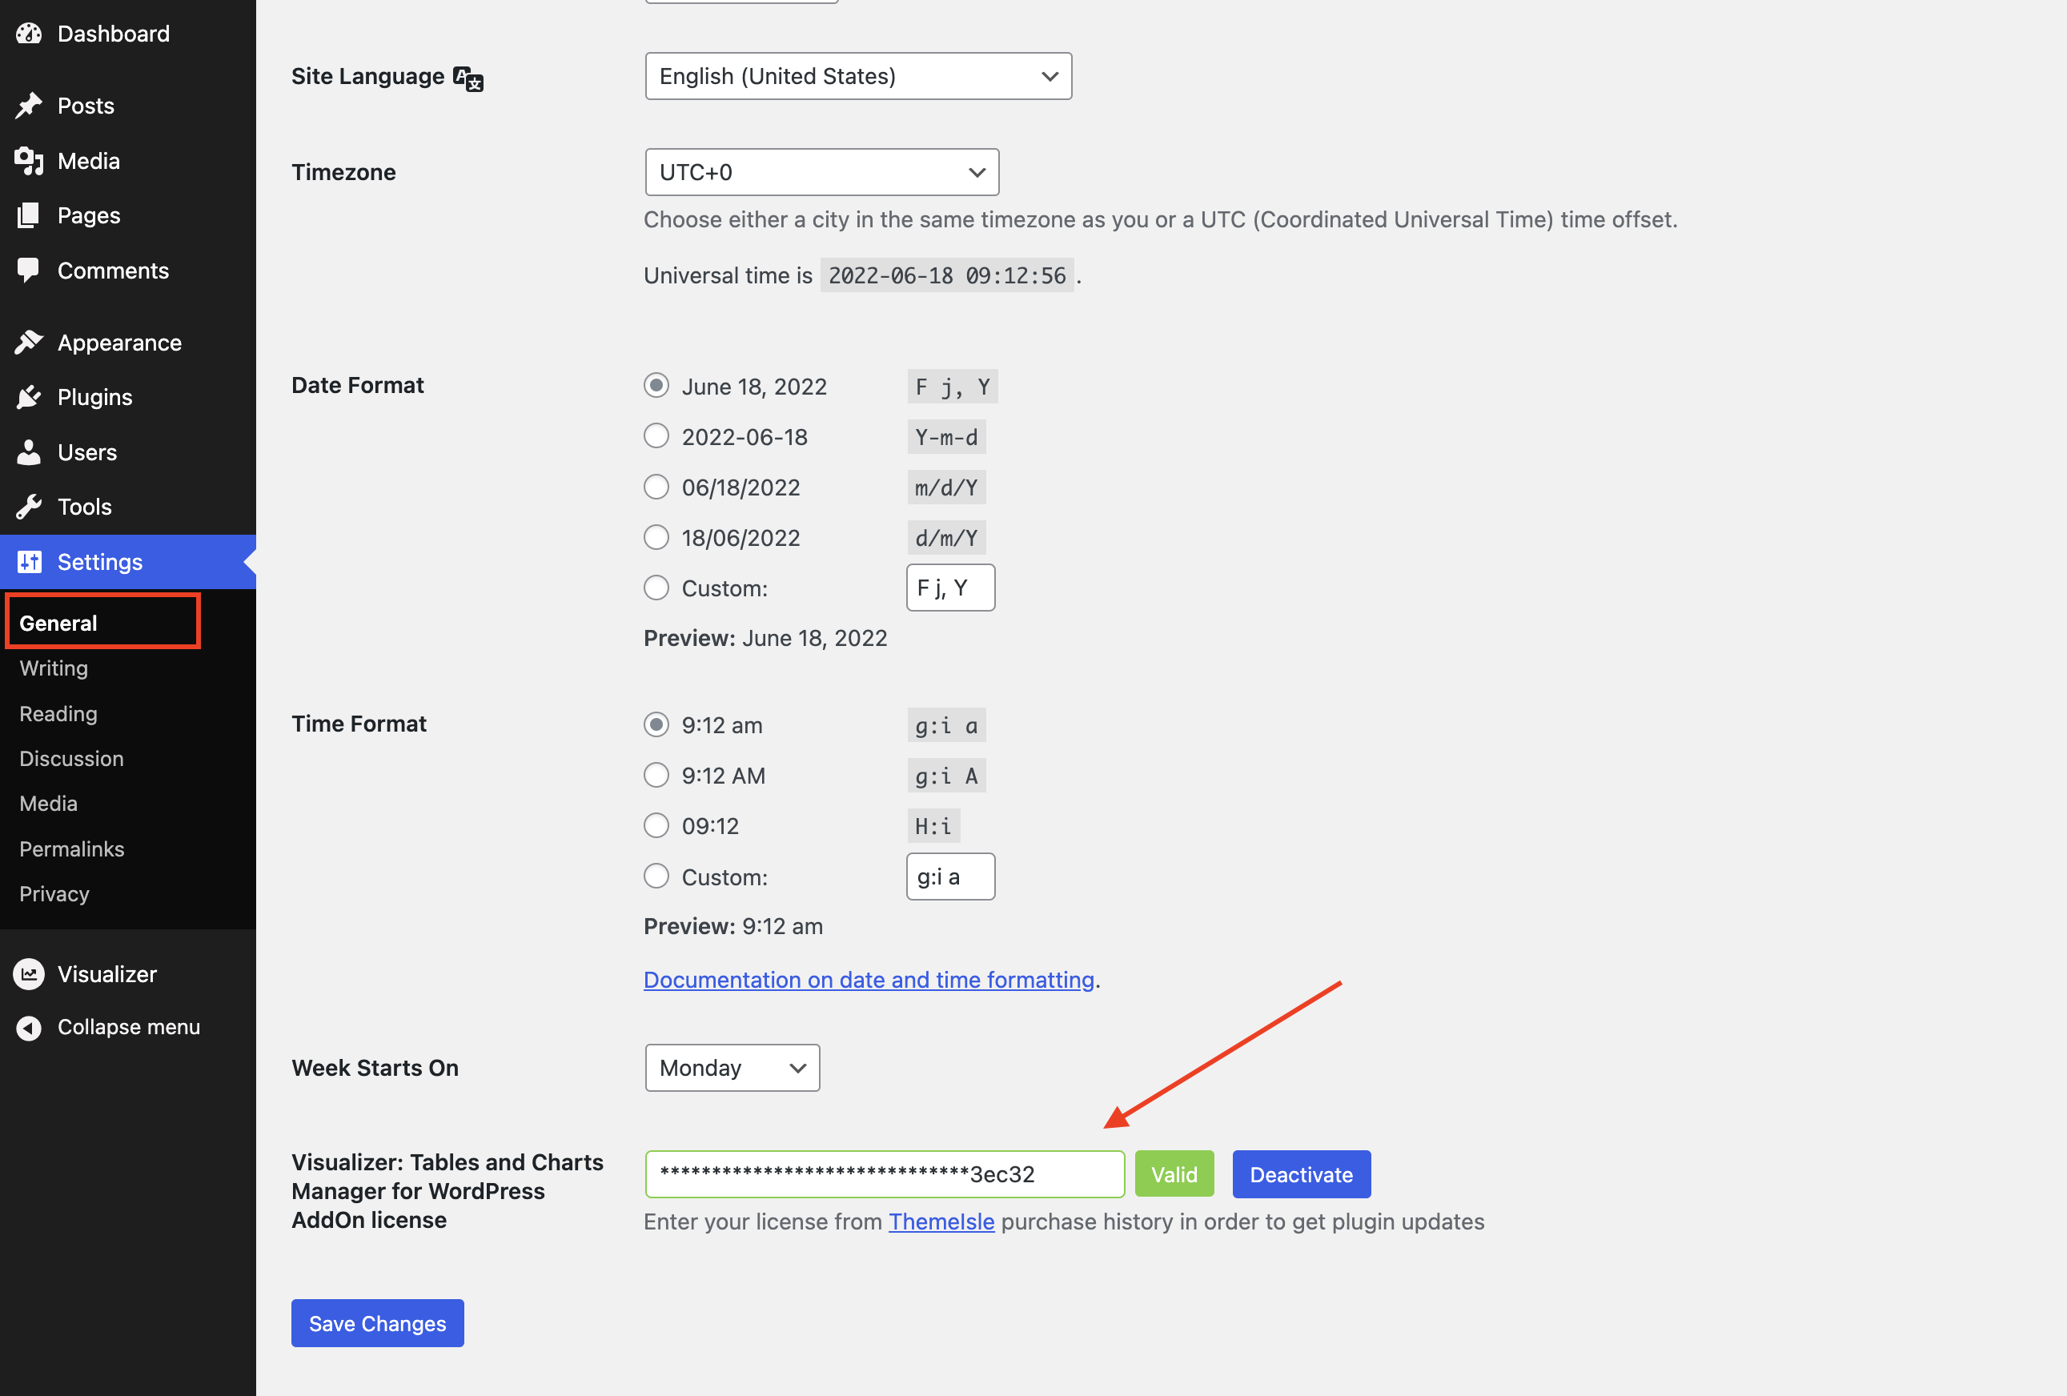
Task: Deactivate the Visualizer license
Action: [x=1300, y=1173]
